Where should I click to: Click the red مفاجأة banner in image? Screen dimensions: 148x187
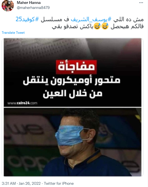coord(76,67)
